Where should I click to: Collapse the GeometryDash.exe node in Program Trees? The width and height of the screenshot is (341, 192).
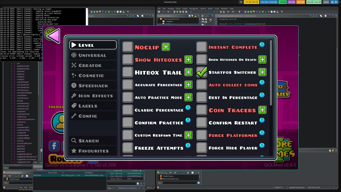pyautogui.click(x=159, y=19)
